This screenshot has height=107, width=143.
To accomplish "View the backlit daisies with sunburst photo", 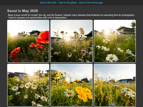I will pyautogui.click(x=71, y=41).
